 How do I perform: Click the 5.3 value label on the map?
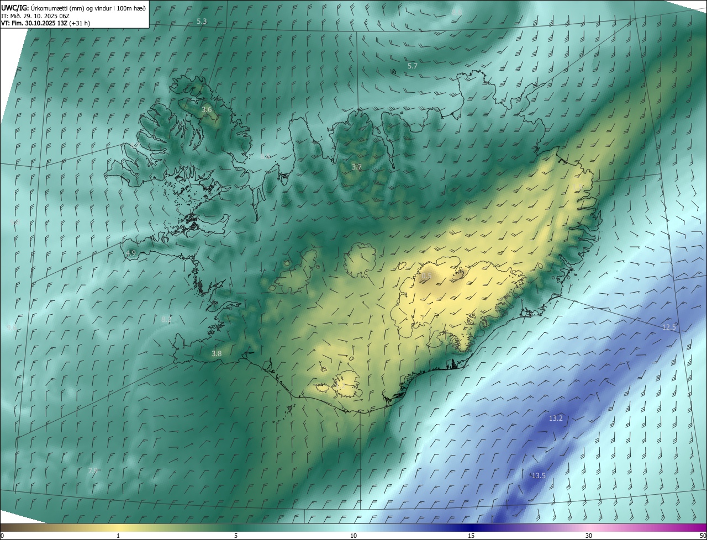[202, 21]
